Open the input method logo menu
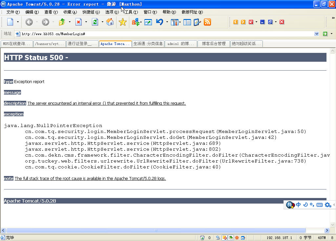336x241 pixels. click(x=290, y=205)
